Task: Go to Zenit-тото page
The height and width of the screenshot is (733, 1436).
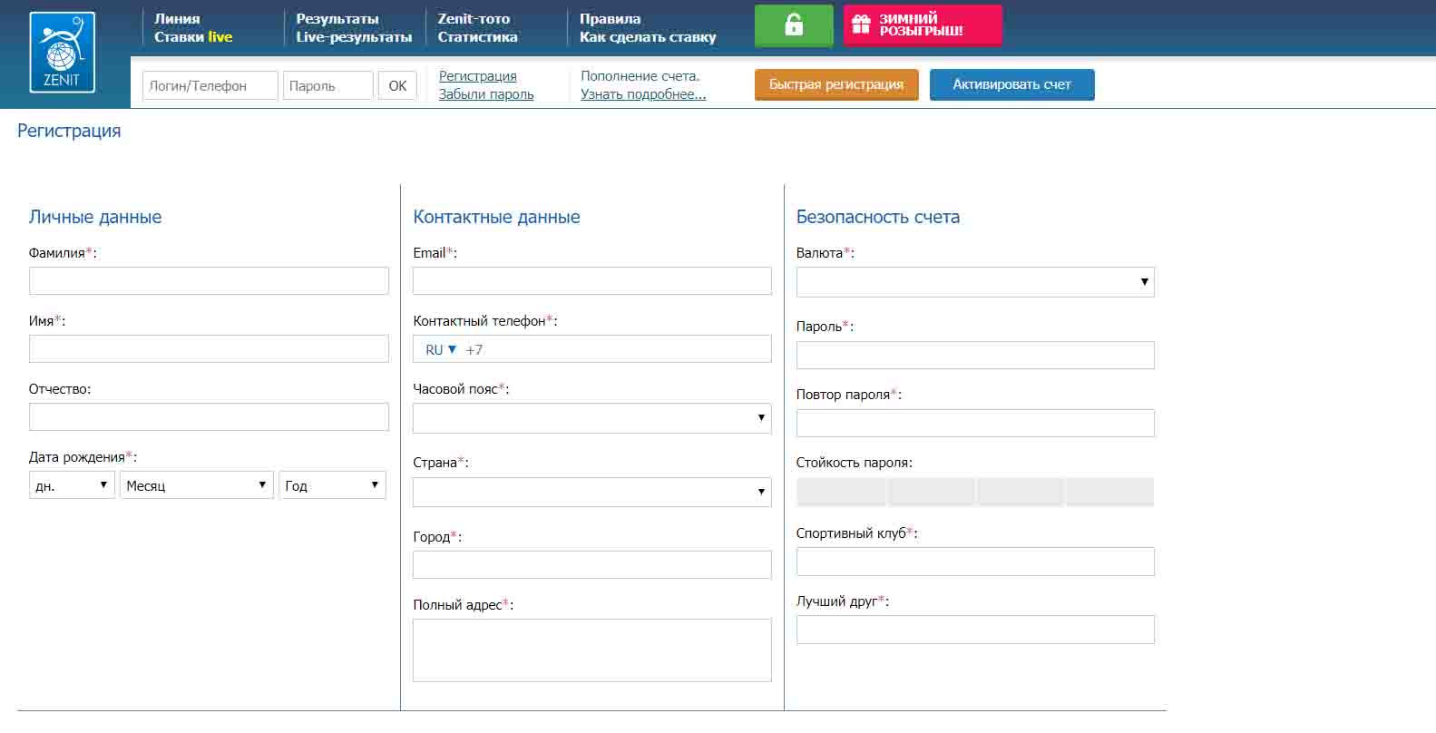Action: (x=474, y=18)
